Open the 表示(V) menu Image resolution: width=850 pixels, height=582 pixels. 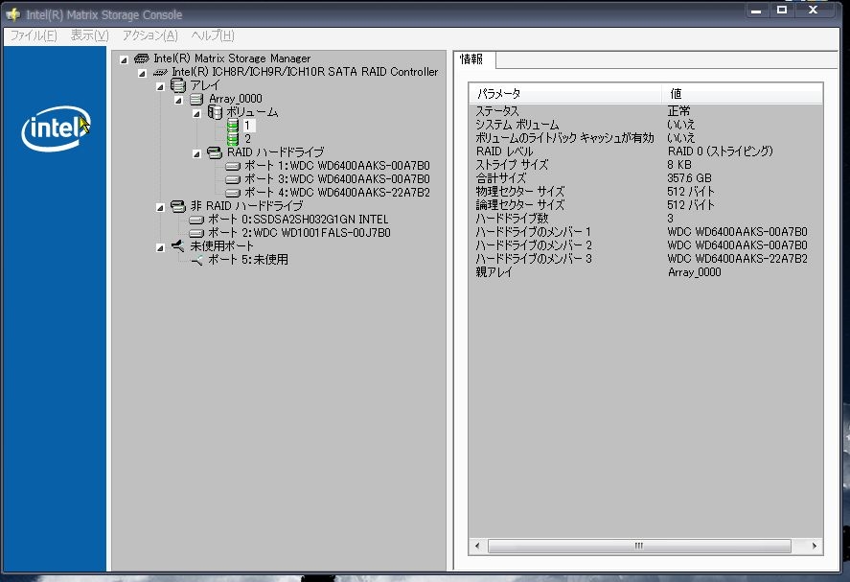(89, 35)
